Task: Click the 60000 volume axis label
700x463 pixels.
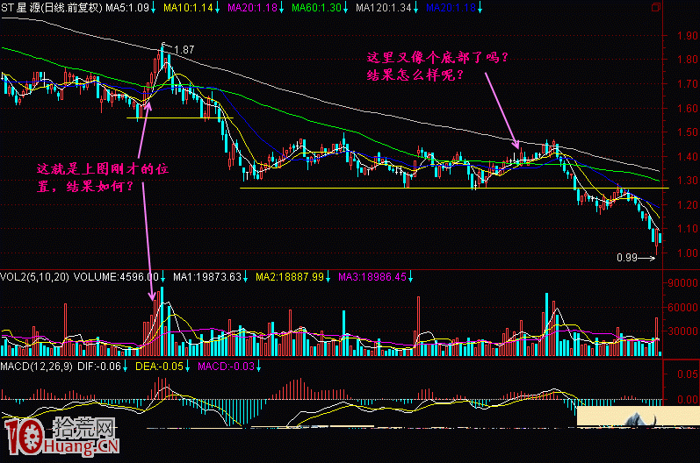Action: (683, 308)
